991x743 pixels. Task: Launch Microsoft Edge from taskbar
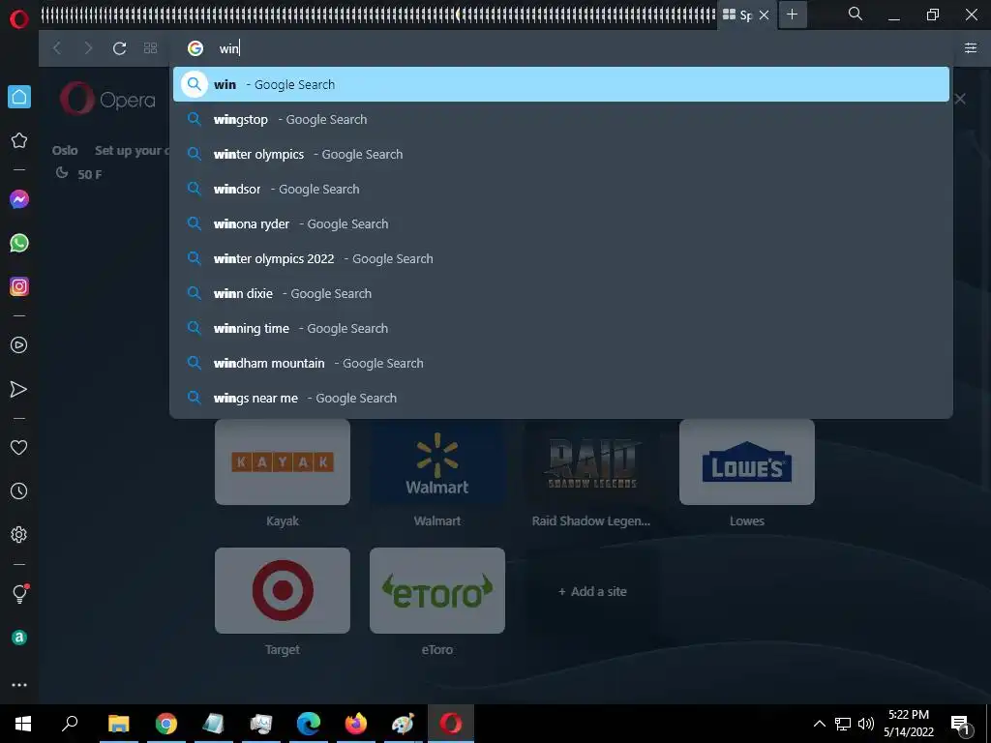309,724
